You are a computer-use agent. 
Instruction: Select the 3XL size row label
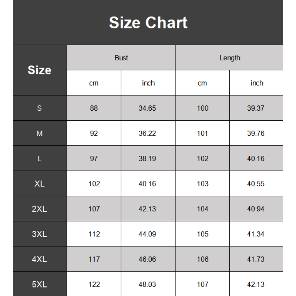40,234
